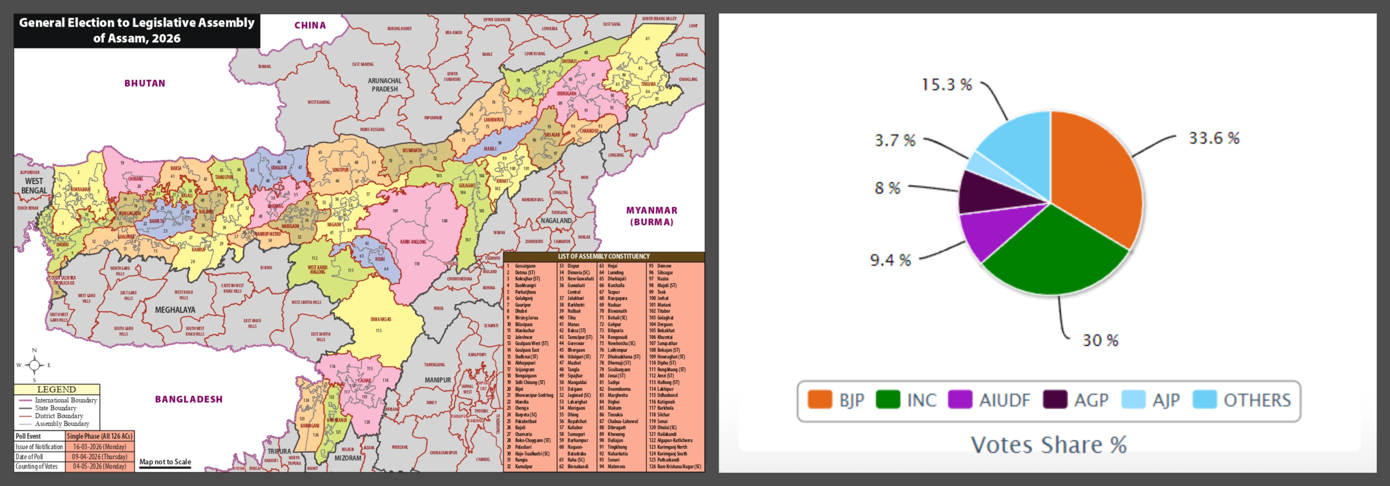
Task: Click the green INC legend swatch
Action: pos(888,400)
